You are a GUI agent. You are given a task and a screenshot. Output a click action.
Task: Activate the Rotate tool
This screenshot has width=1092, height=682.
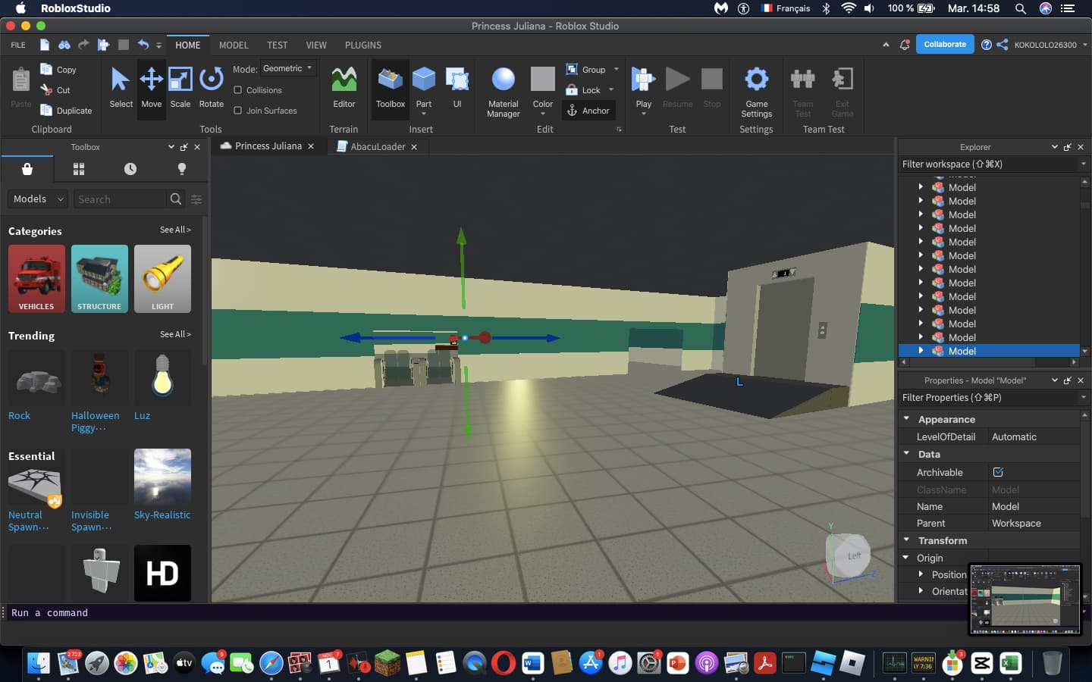point(211,88)
